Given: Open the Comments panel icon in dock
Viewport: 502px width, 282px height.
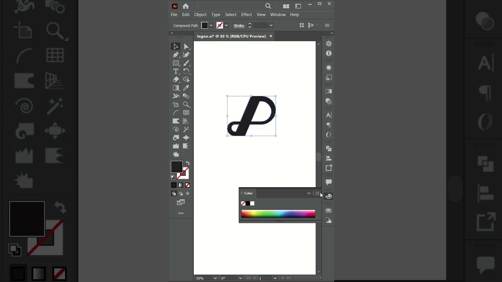Looking at the screenshot, I should [329, 182].
